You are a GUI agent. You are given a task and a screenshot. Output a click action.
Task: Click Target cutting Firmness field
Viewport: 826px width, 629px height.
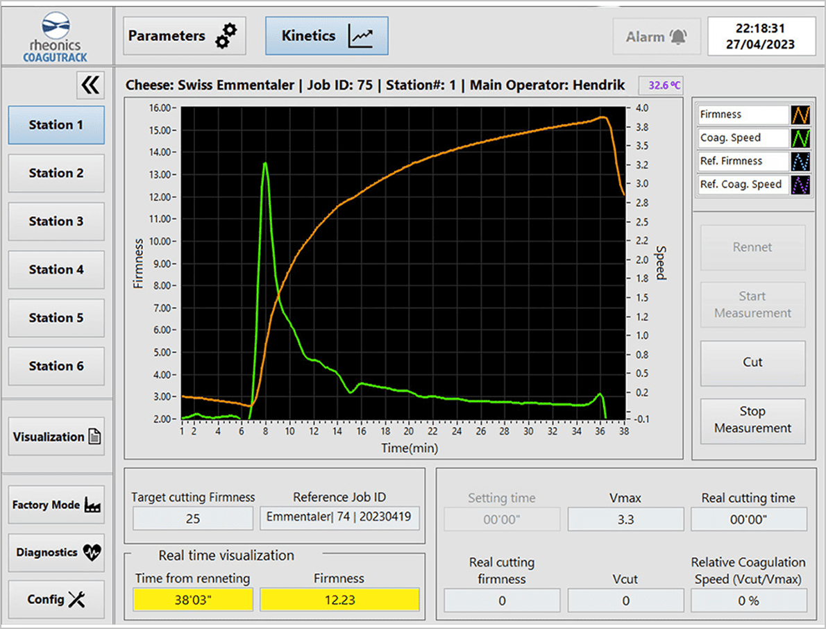tap(193, 518)
